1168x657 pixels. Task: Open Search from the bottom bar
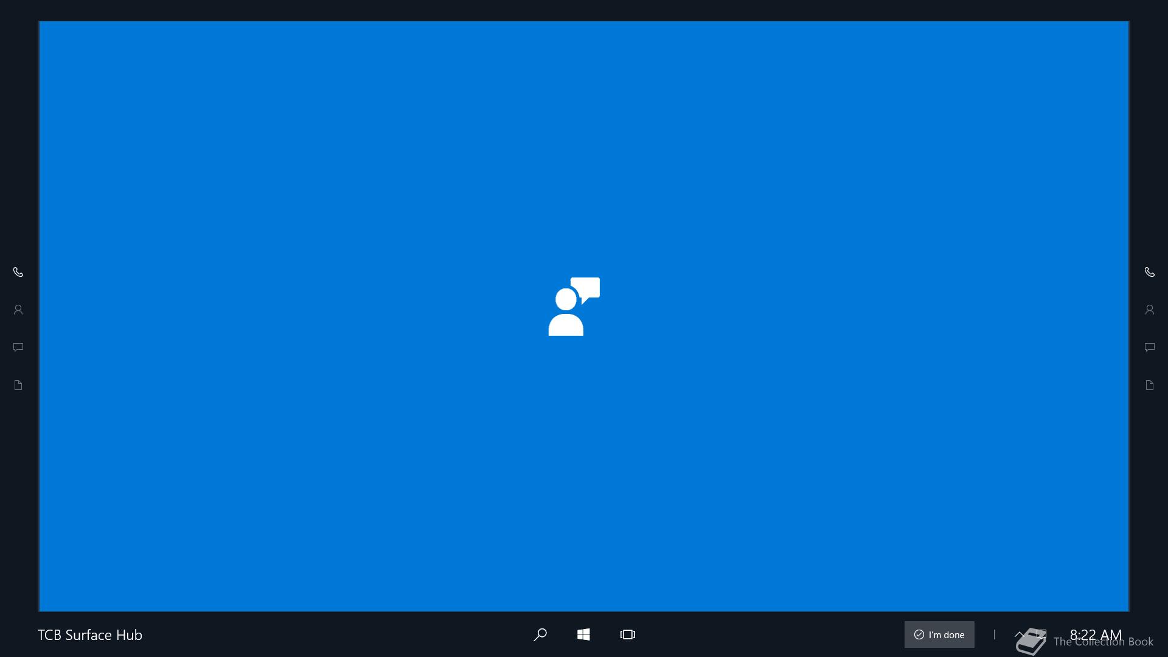(x=540, y=634)
